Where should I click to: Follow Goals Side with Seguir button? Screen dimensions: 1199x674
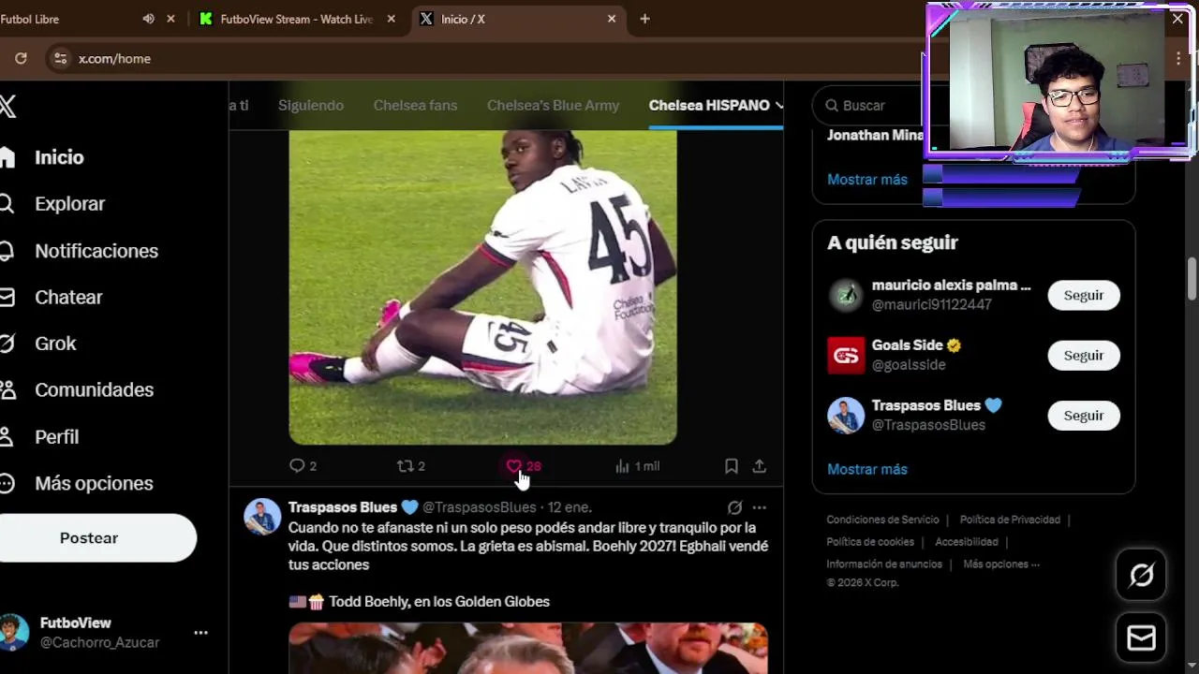1084,356
